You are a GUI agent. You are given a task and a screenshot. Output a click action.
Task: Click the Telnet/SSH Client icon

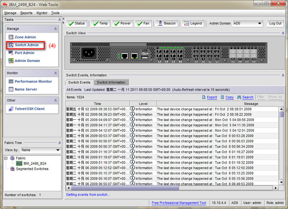pos(11,109)
